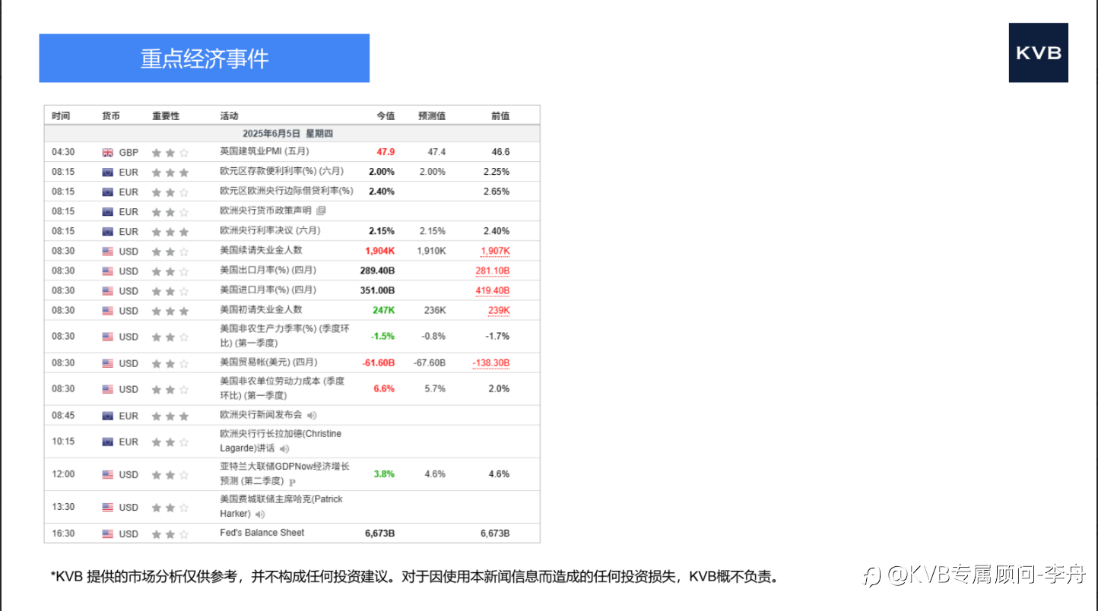Click the US flag in the 美国贸易帐 row
1098x611 pixels.
(x=107, y=363)
